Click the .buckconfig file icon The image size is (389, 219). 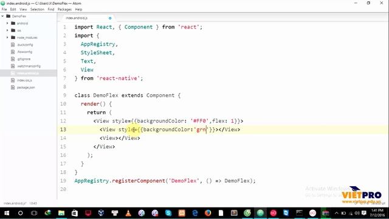tap(13, 44)
